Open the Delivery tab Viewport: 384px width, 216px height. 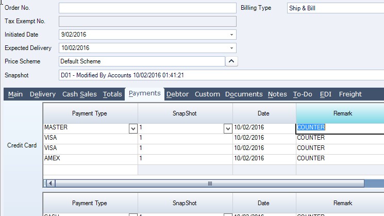43,94
